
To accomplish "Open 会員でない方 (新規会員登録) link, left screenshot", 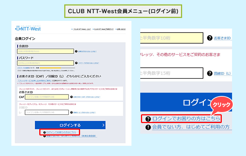I will tap(72, 136).
